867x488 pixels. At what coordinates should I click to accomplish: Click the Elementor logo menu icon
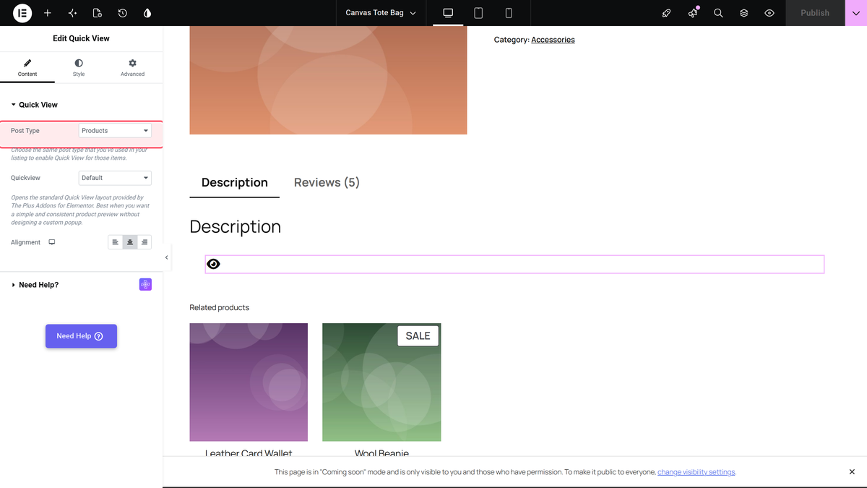22,13
